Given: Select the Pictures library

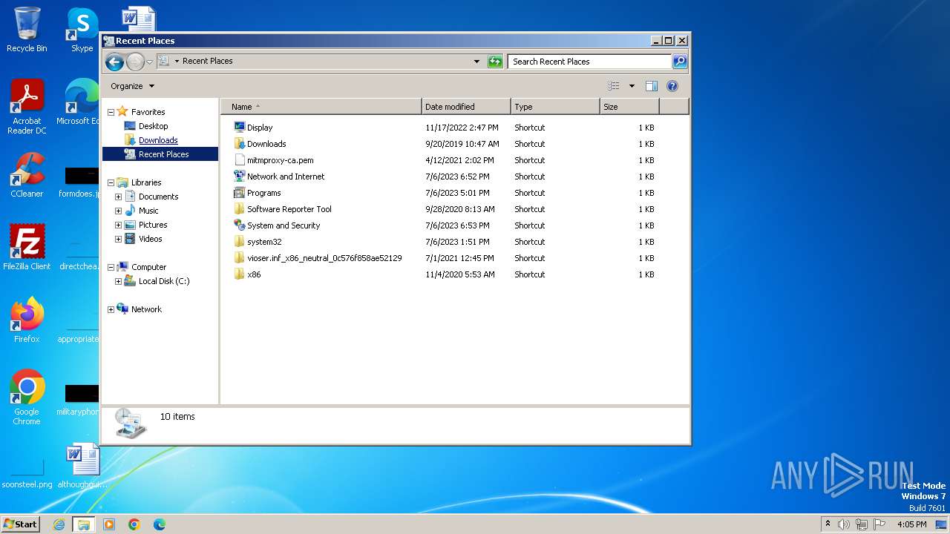Looking at the screenshot, I should [153, 225].
